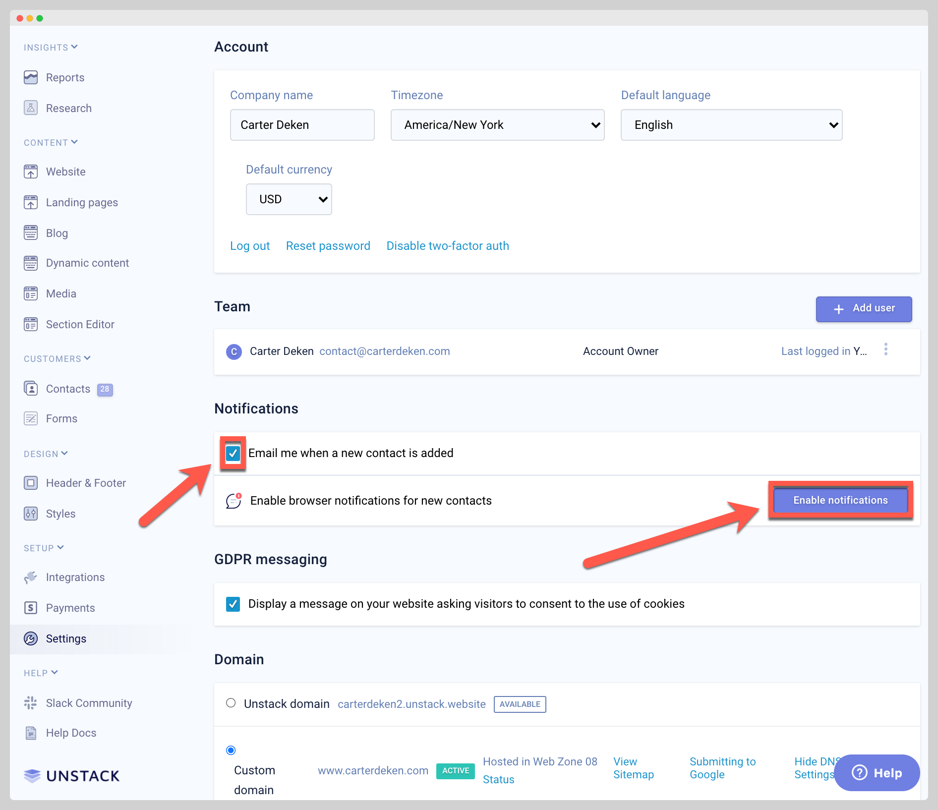
Task: Uncheck email me when new contact added
Action: click(x=233, y=453)
